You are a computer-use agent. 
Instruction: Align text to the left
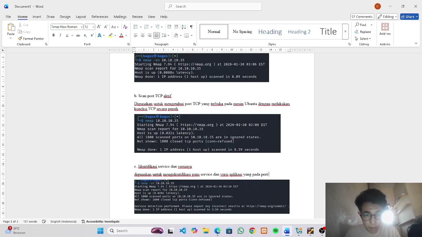[136, 35]
